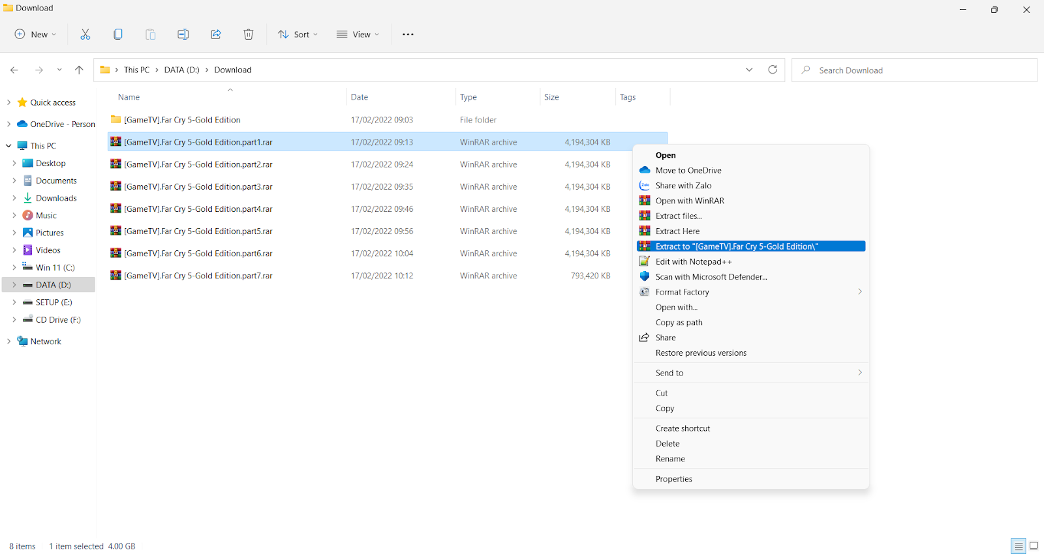Click the Cut scissors icon in toolbar
The image size is (1044, 554).
85,35
